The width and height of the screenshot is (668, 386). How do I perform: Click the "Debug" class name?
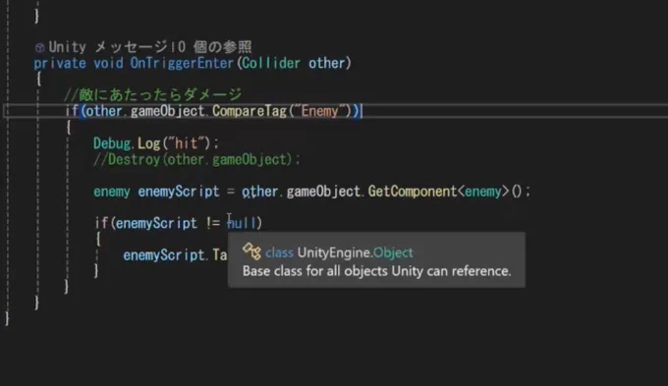point(112,143)
